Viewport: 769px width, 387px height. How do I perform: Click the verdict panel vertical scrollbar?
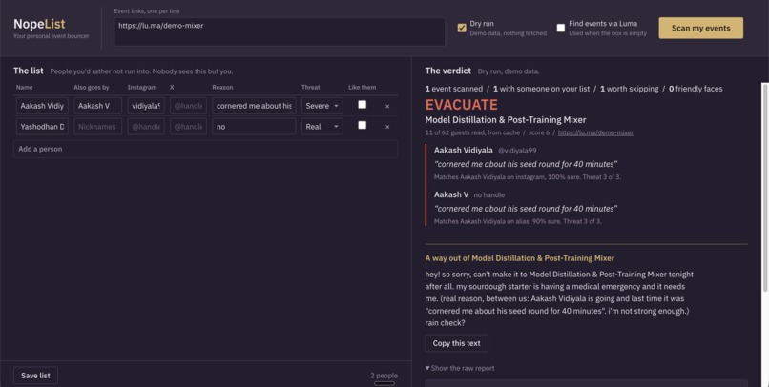[x=765, y=186]
